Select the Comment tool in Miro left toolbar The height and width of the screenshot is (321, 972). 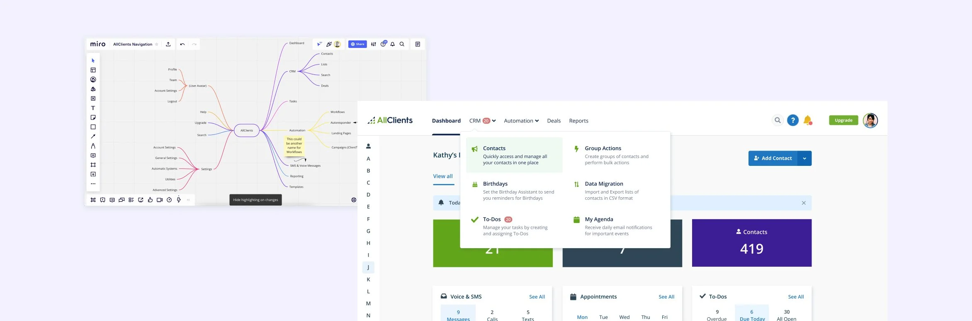tap(93, 156)
